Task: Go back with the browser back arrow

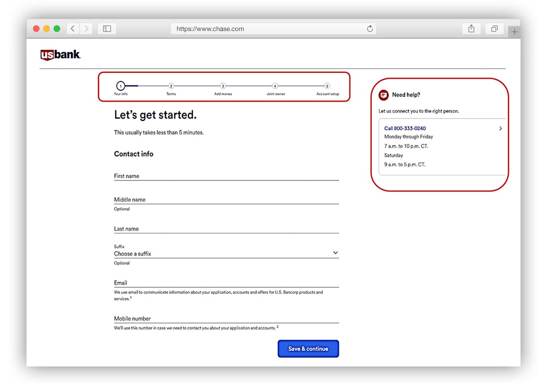Action: pyautogui.click(x=73, y=29)
